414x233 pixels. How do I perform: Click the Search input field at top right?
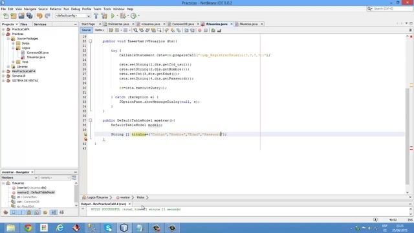point(393,8)
